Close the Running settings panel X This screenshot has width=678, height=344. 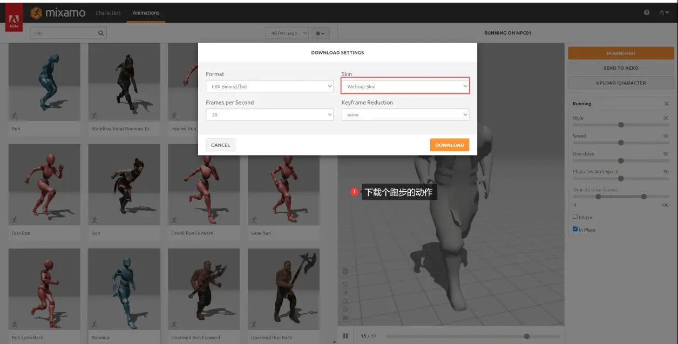(666, 104)
